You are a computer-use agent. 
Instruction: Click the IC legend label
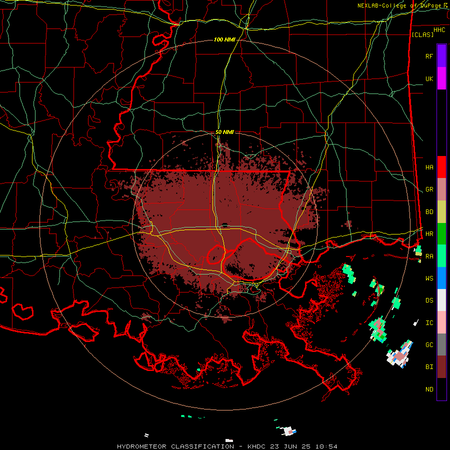429,323
